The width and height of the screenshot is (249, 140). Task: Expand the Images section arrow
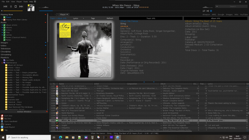[46, 43]
